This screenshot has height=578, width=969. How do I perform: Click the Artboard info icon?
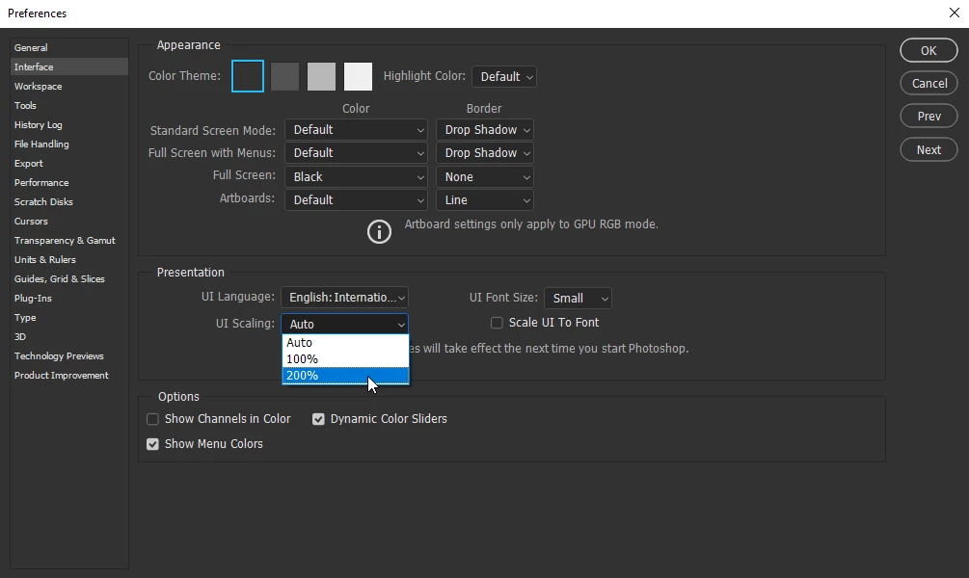pos(379,232)
